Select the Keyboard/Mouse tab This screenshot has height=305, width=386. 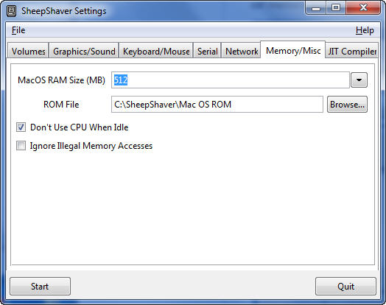(x=156, y=51)
